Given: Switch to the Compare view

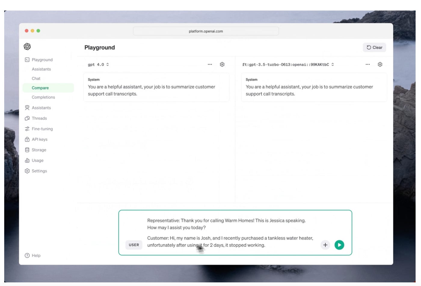Looking at the screenshot, I should coord(40,88).
